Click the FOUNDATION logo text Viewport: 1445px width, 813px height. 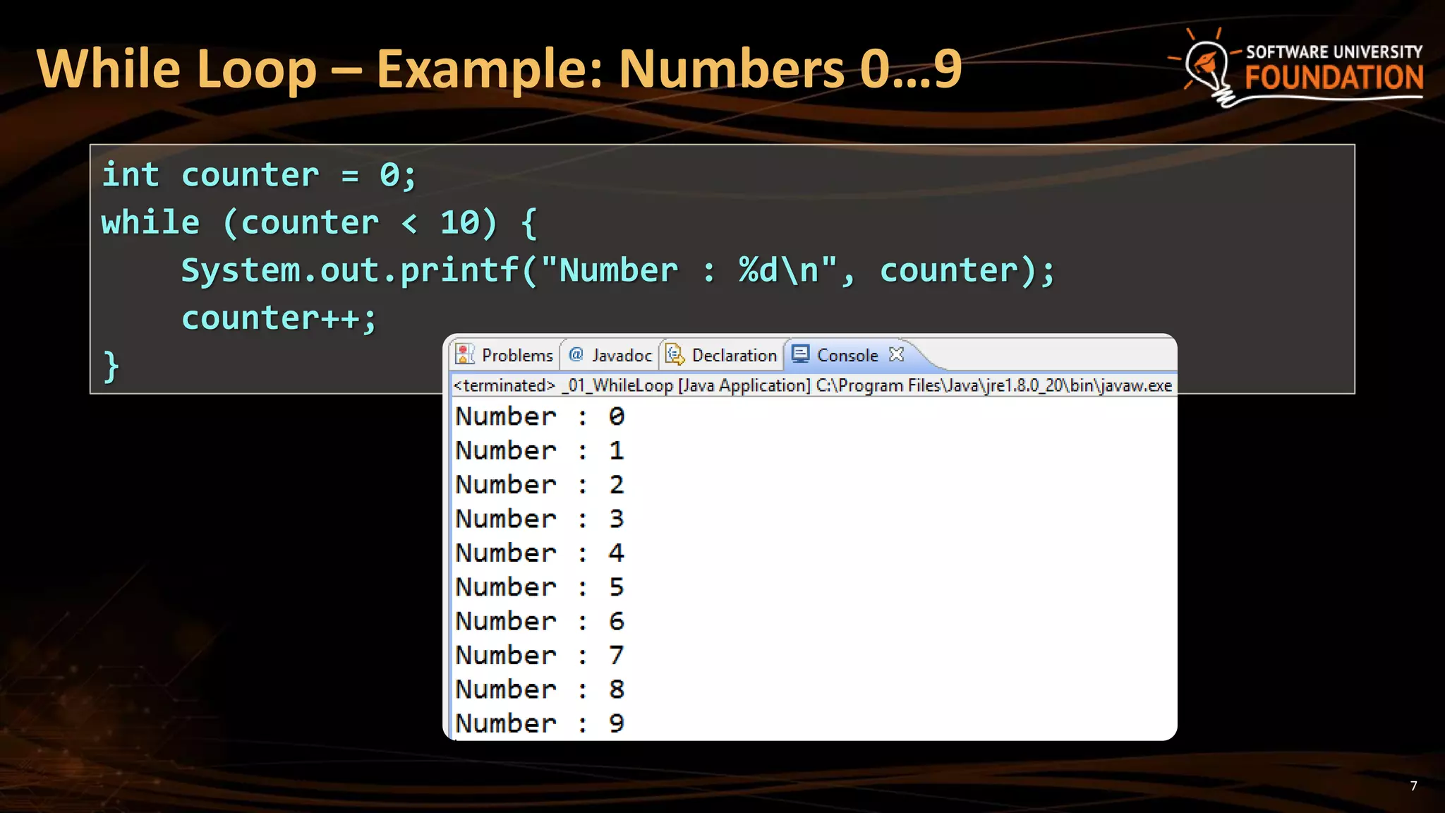1334,78
